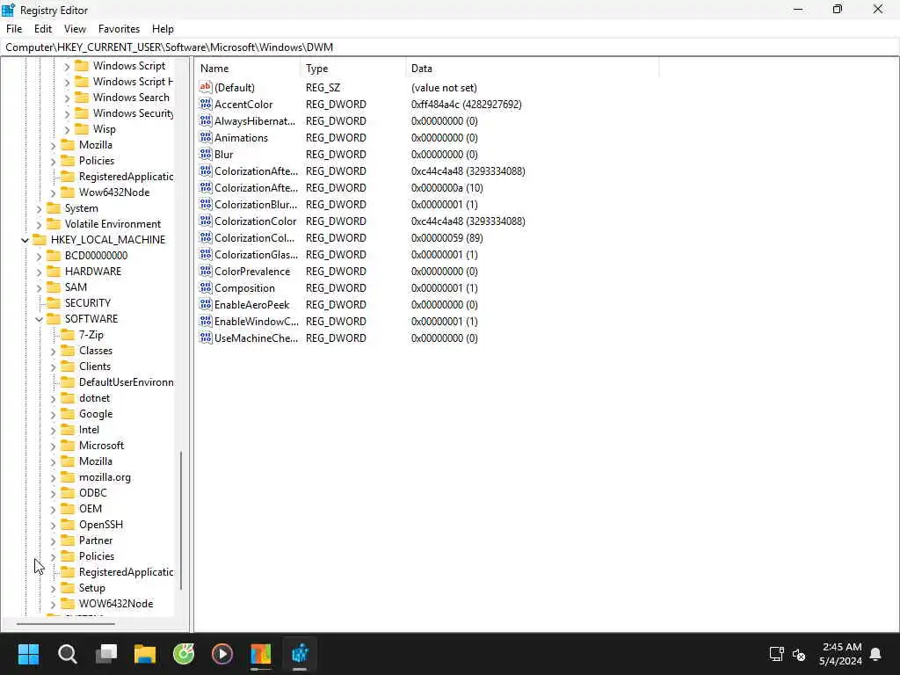This screenshot has height=675, width=900.
Task: Click the Registry Editor taskbar icon
Action: pyautogui.click(x=300, y=654)
